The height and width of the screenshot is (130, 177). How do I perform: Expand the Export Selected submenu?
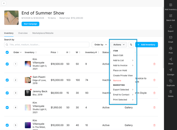click(x=123, y=90)
